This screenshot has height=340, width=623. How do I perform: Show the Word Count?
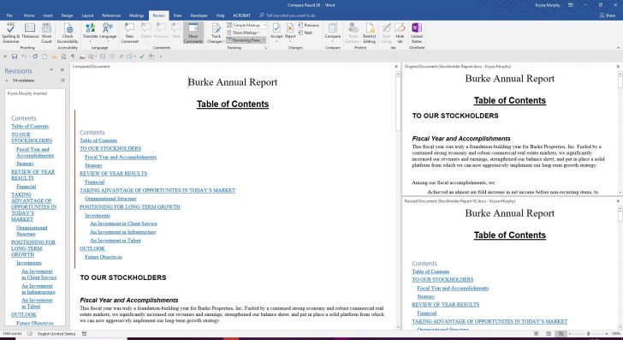[46, 33]
